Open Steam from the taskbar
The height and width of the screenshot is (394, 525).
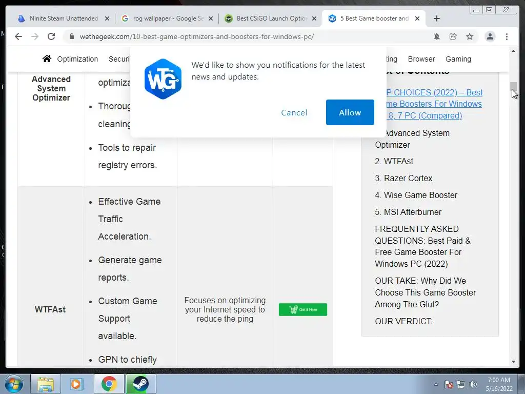140,384
